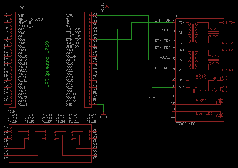Click the RESET_N pin name on LPC1

[25, 26]
